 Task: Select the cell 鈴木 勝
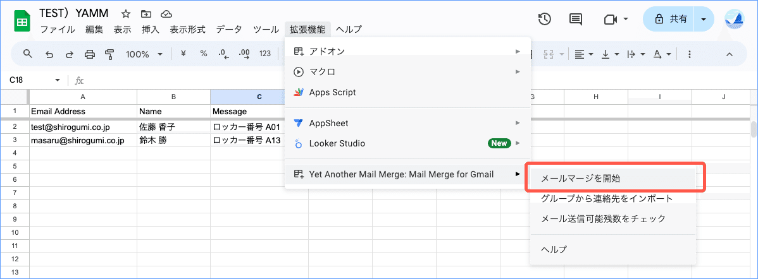click(173, 141)
